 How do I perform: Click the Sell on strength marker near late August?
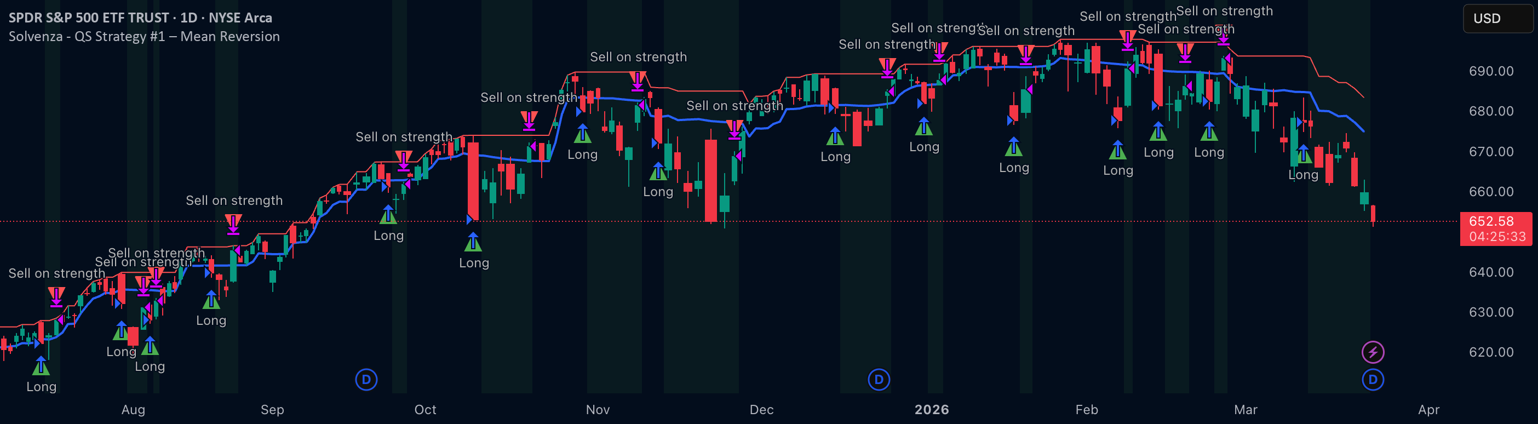point(233,224)
